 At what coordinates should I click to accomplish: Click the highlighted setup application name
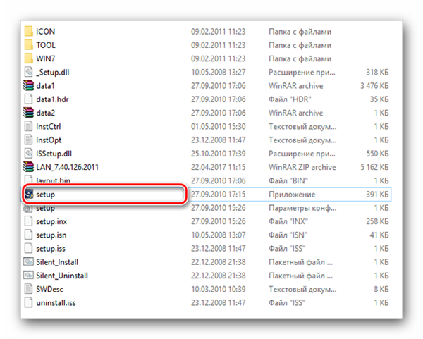46,195
